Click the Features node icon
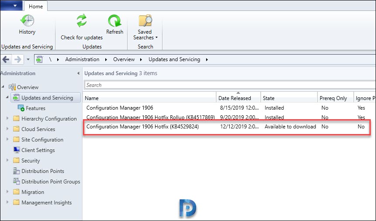 [21, 108]
